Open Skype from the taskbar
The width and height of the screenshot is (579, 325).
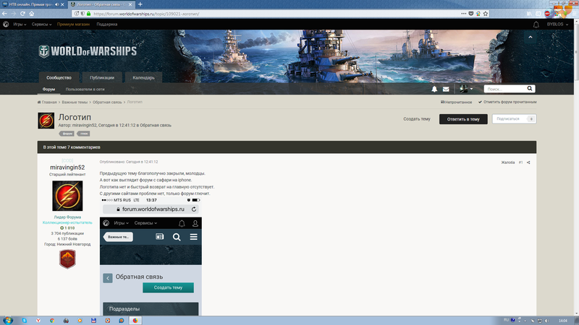click(25, 321)
